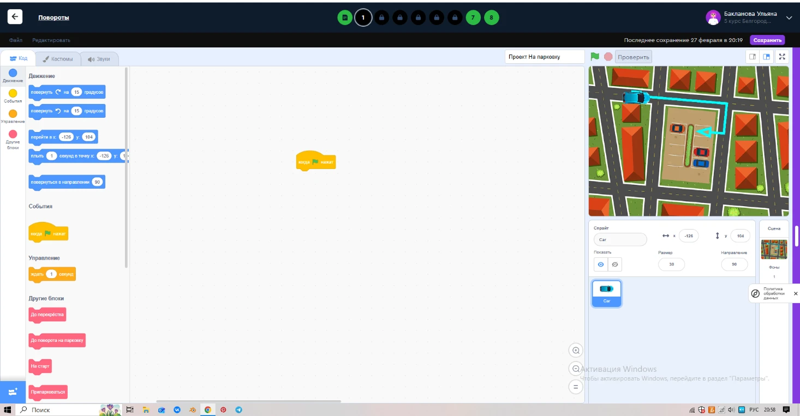Screen dimensions: 800x416
Task: Select the Car sprite thumbnail
Action: tap(607, 293)
